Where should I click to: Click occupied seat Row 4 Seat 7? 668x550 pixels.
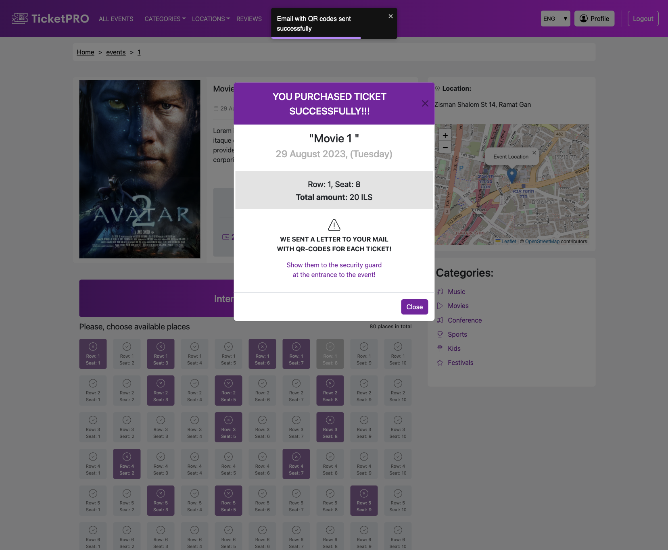click(x=296, y=464)
